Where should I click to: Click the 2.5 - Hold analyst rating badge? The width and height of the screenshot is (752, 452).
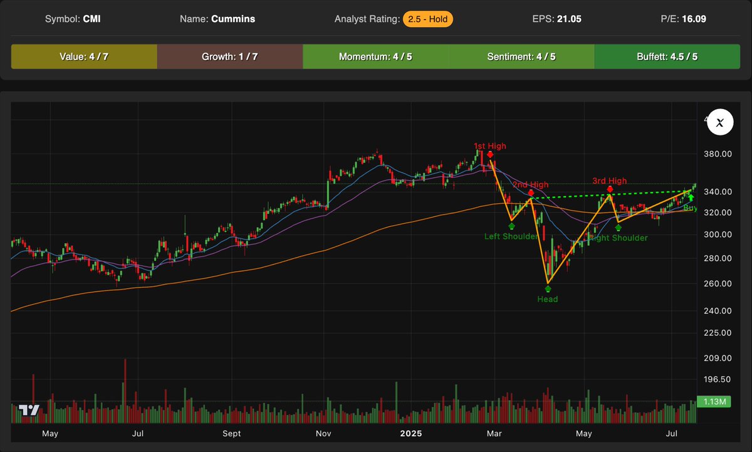[427, 19]
